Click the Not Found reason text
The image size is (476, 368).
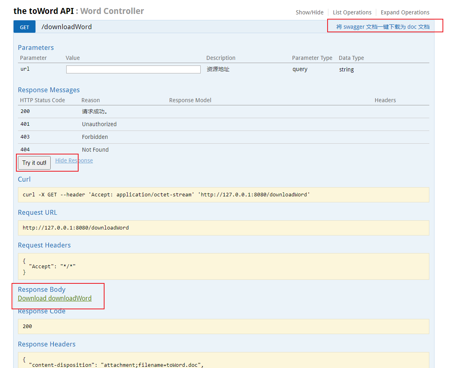click(95, 150)
